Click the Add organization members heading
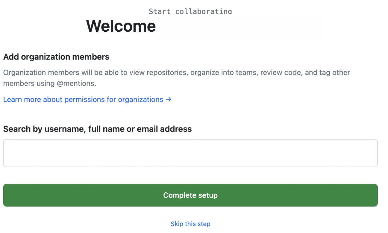 point(56,57)
